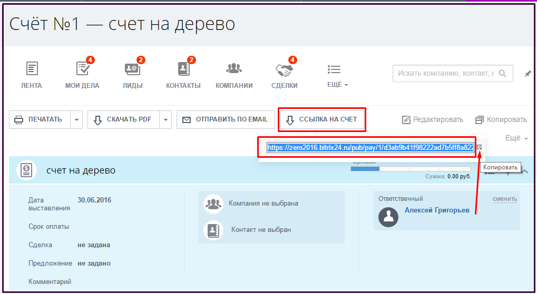
Task: Click the Редактировать link
Action: point(433,120)
